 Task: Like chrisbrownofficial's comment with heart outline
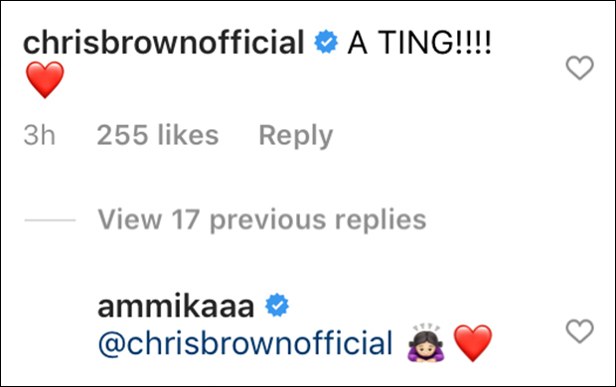point(579,67)
